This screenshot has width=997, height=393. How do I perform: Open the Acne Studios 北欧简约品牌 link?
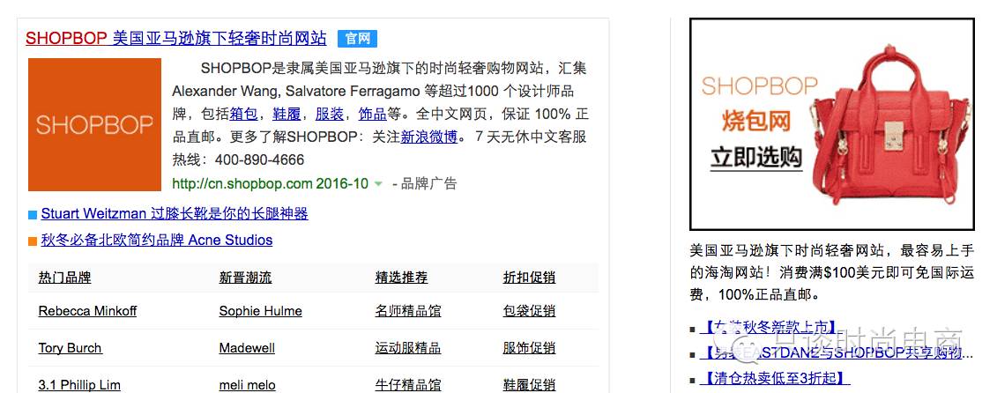click(x=157, y=241)
